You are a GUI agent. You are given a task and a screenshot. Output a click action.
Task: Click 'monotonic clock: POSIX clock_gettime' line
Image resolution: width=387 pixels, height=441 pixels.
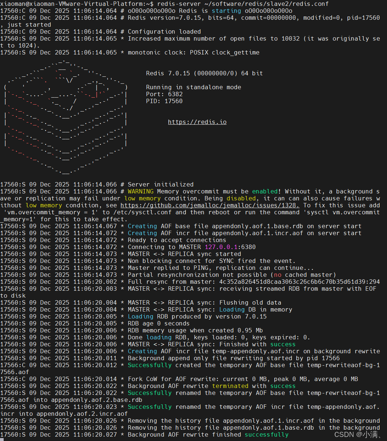pyautogui.click(x=130, y=52)
